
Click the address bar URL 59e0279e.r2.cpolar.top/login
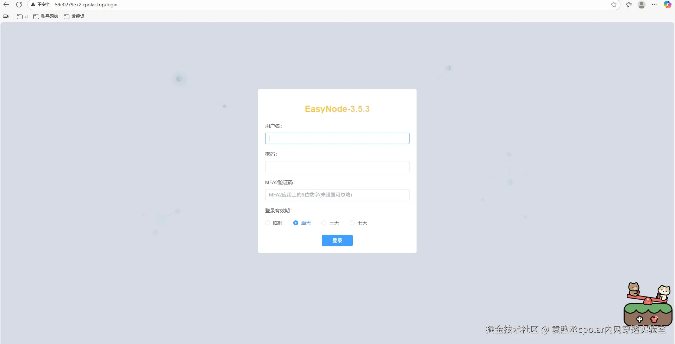(x=86, y=5)
